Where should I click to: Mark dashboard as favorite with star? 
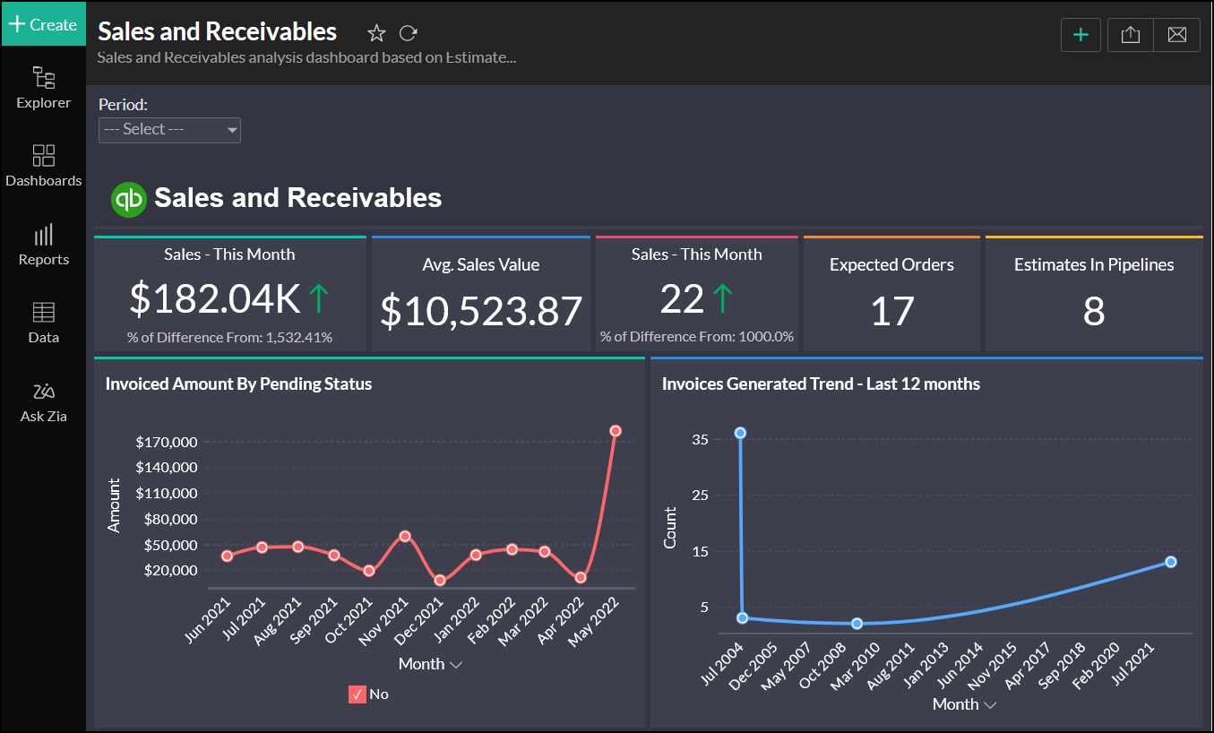[x=376, y=33]
